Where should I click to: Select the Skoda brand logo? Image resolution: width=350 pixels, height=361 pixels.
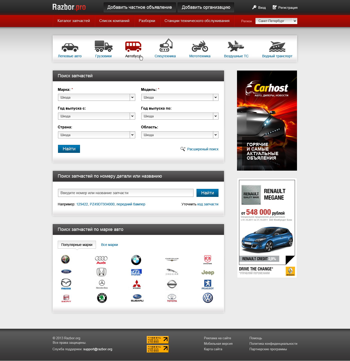pyautogui.click(x=102, y=298)
